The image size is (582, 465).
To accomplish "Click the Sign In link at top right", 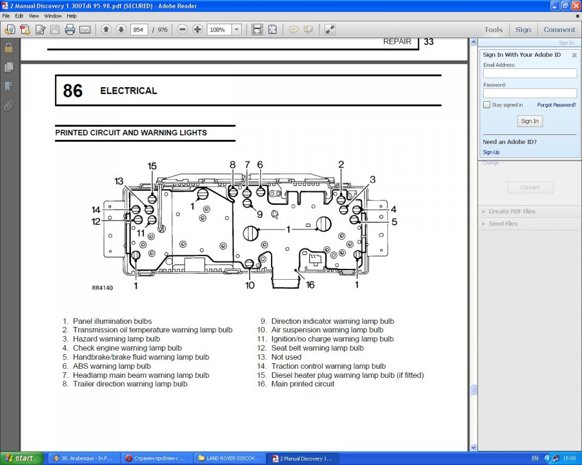I will (566, 42).
